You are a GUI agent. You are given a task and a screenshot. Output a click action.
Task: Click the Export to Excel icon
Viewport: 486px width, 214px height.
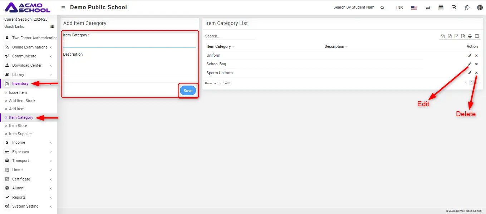coord(450,36)
